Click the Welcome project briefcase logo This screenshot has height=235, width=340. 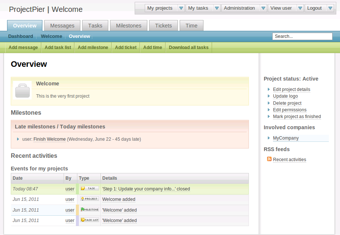(22, 91)
